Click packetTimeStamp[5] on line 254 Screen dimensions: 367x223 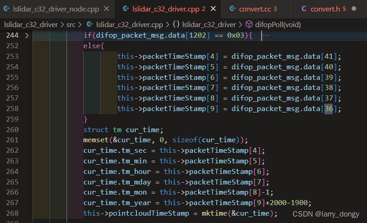181,67
